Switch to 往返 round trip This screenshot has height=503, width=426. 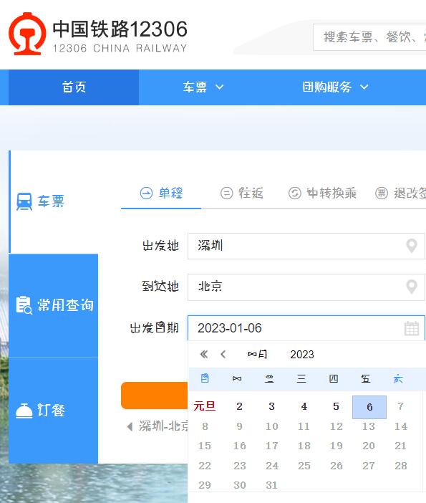[242, 193]
